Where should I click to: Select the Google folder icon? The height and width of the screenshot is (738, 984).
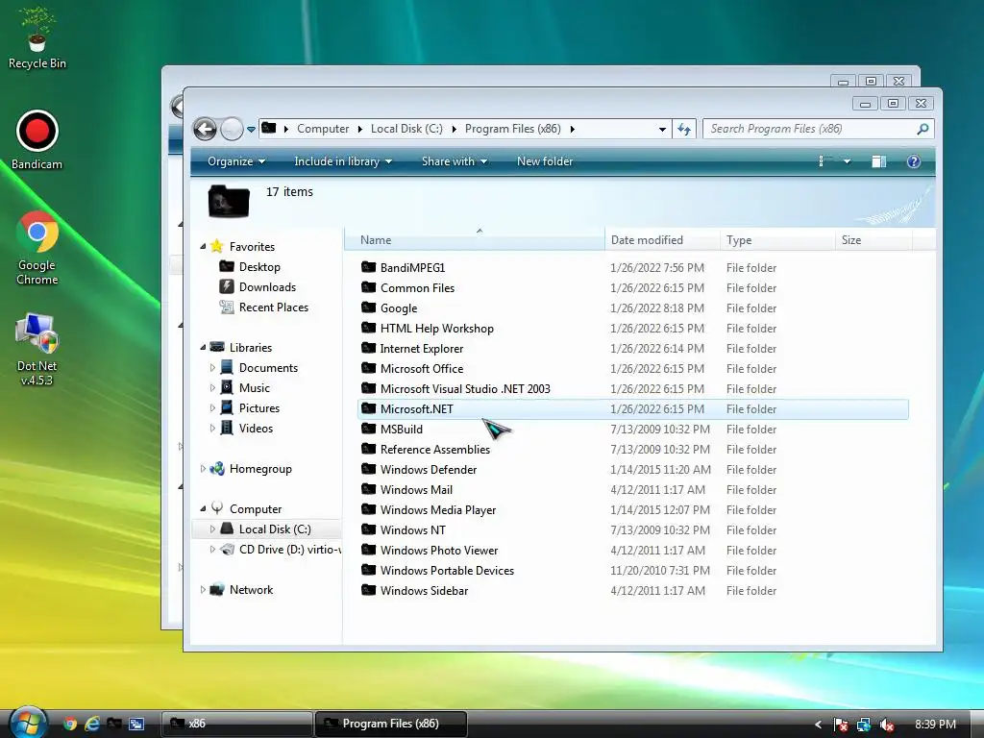368,307
